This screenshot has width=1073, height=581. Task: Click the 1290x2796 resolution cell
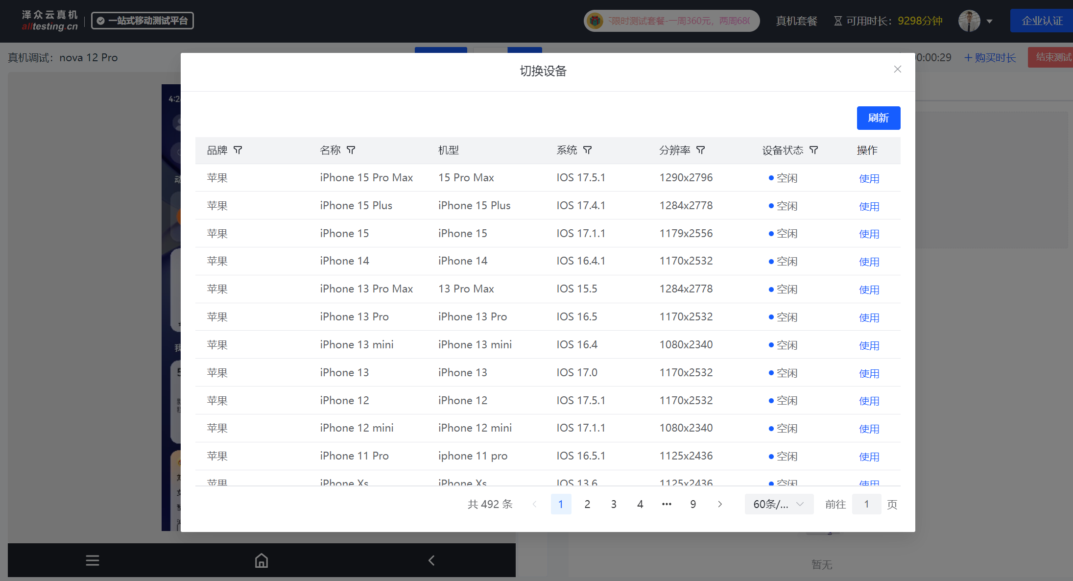pyautogui.click(x=686, y=178)
